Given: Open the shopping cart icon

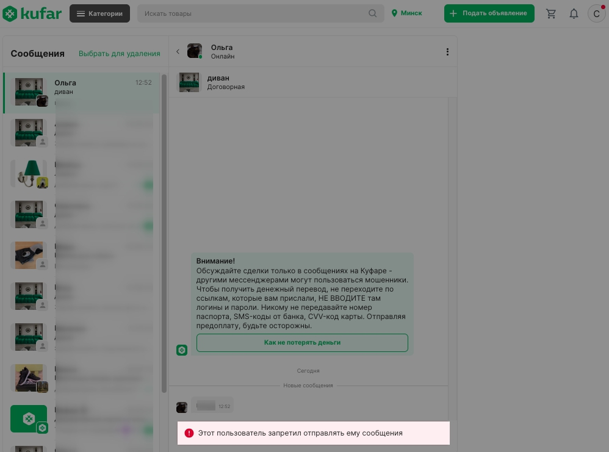Looking at the screenshot, I should [x=551, y=13].
